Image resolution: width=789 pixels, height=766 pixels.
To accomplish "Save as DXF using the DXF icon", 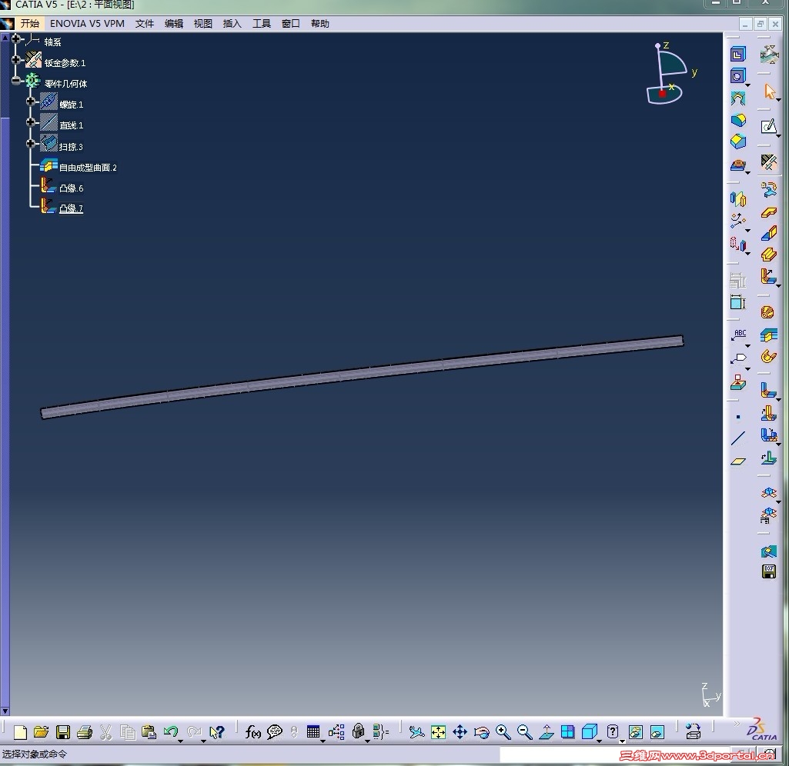I will [769, 571].
